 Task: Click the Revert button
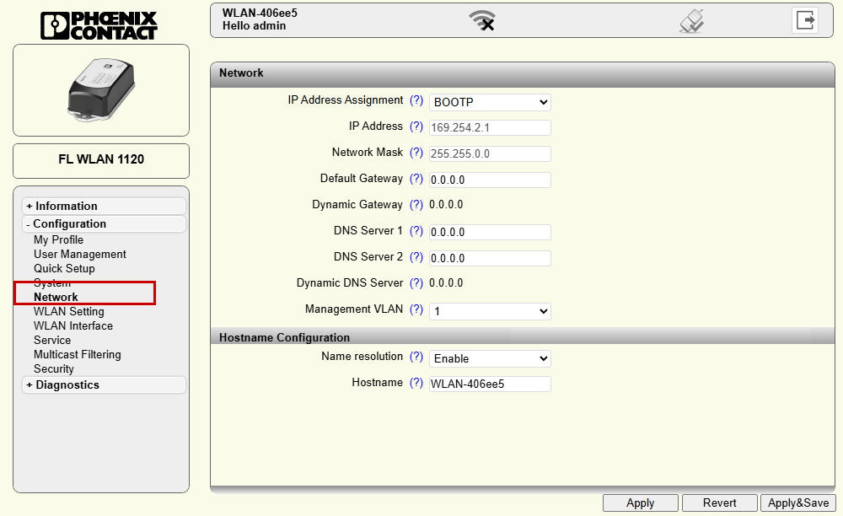click(x=719, y=503)
